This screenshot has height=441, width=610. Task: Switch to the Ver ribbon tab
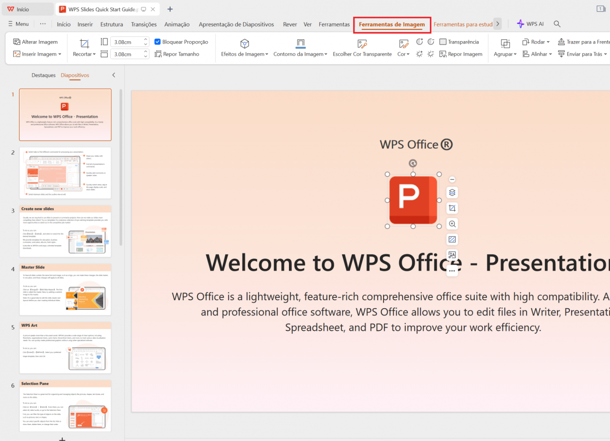click(307, 24)
